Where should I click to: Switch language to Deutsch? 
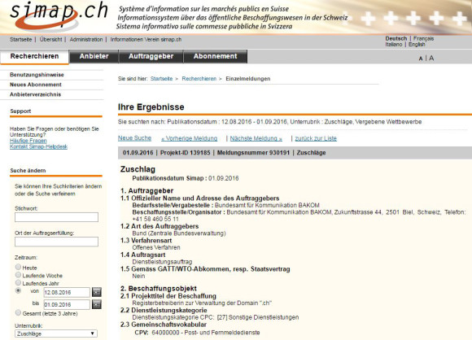click(x=396, y=38)
